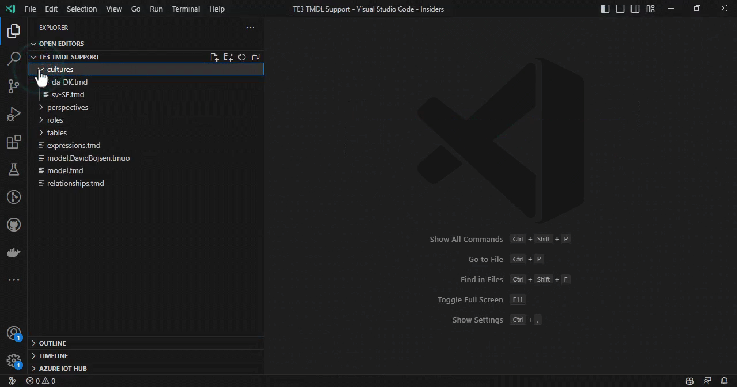Collapse all folders in explorer
Viewport: 737px width, 387px height.
[x=256, y=57]
